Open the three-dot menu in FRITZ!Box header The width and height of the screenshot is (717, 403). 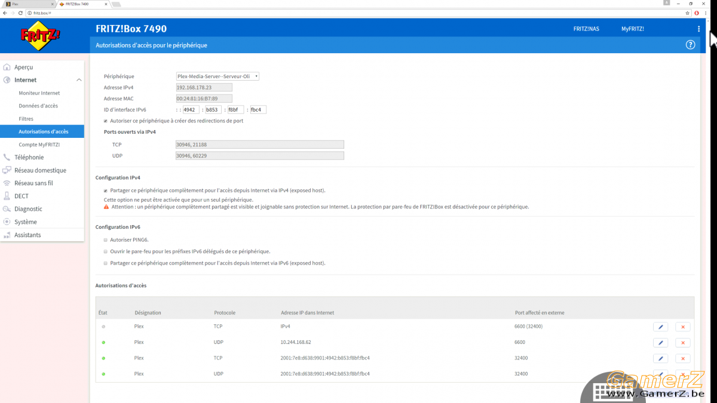point(698,29)
